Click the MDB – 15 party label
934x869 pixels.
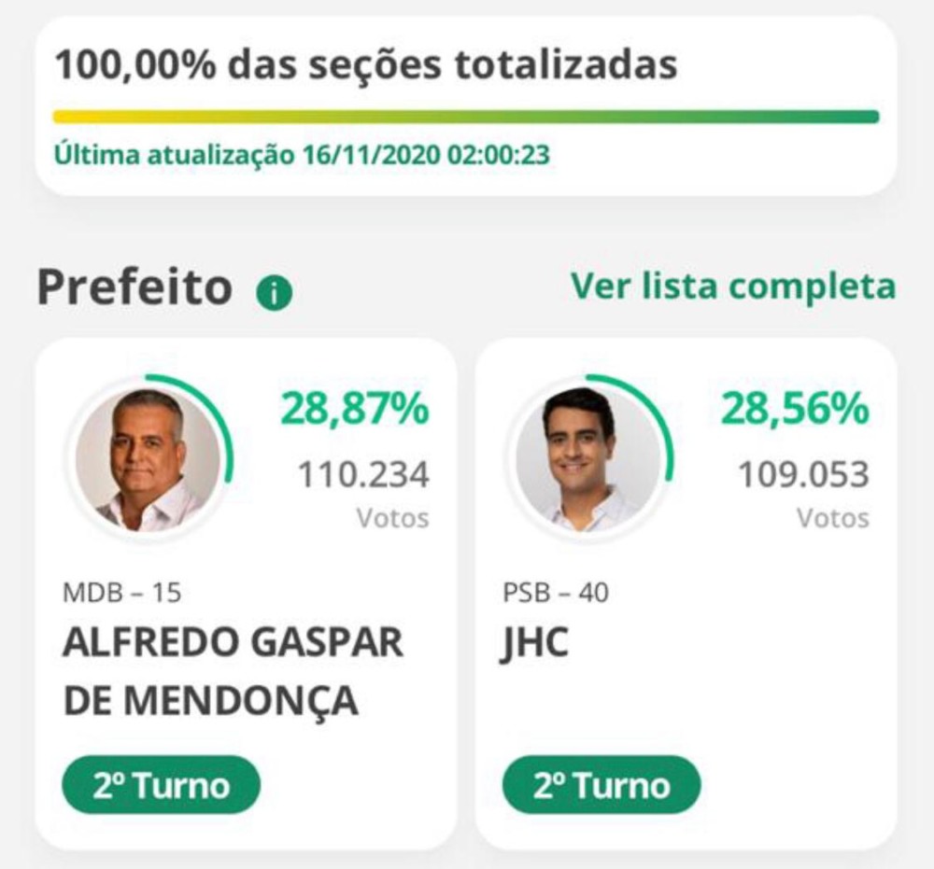click(x=122, y=593)
